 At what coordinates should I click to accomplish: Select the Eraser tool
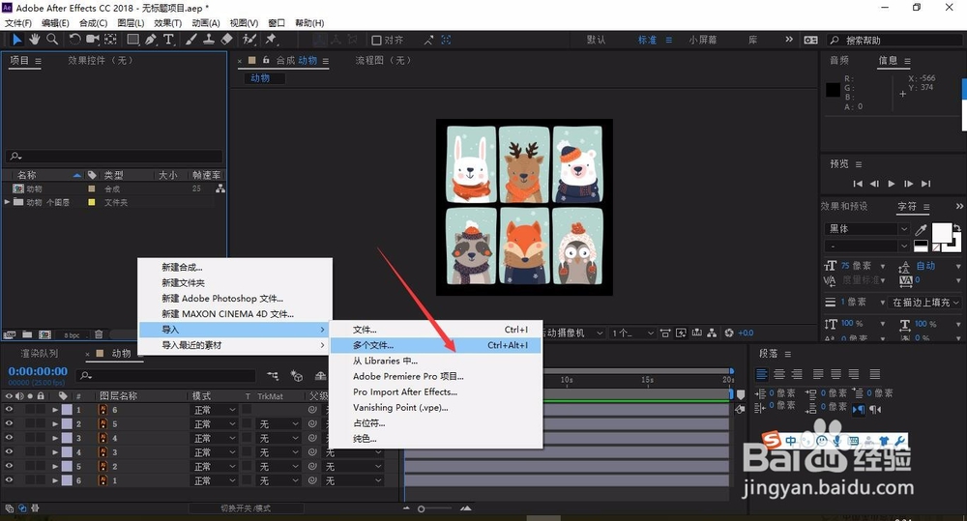tap(227, 40)
